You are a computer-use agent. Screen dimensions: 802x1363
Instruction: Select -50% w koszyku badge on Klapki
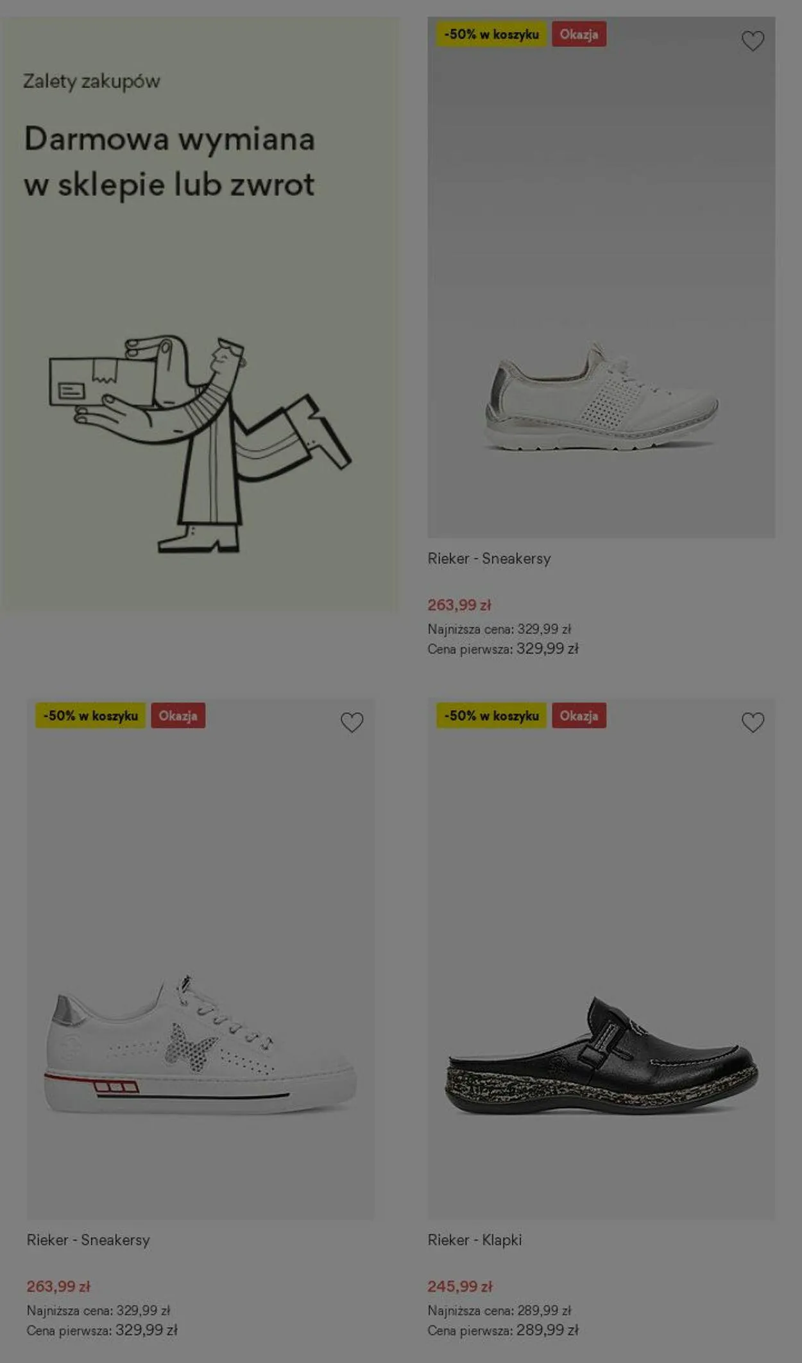[491, 716]
